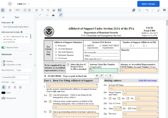168x118 pixels.
Task: Center-align the field text
Action: pos(9,87)
